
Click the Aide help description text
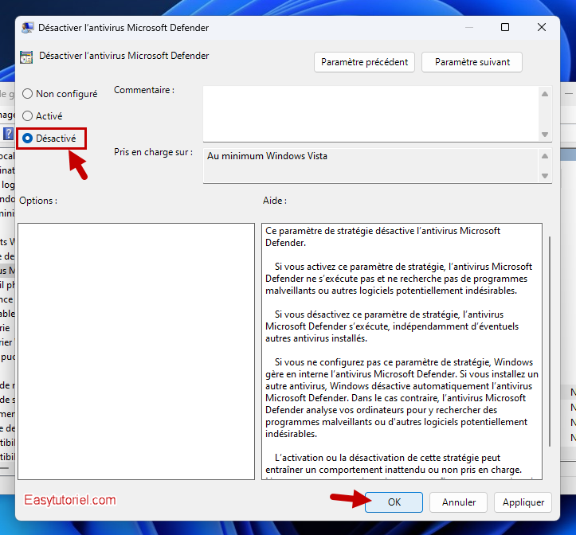pos(402,350)
